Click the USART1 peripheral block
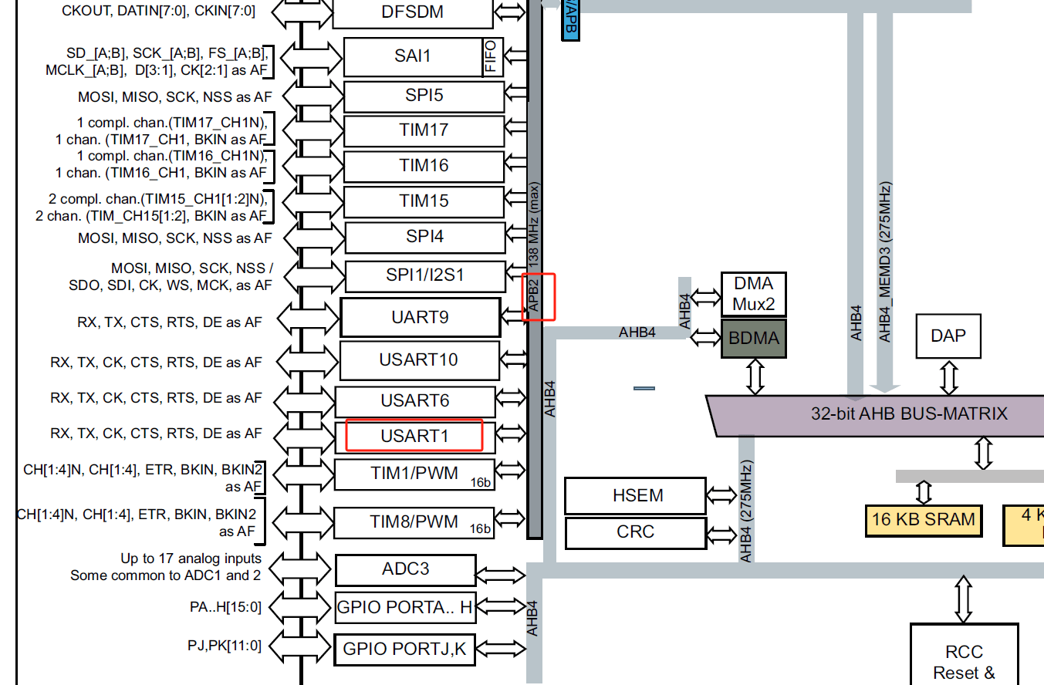 coord(415,437)
